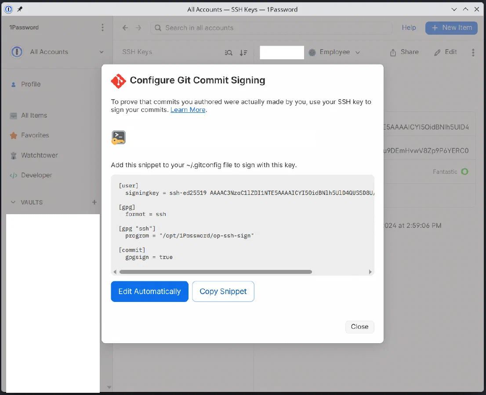Click the All Accounts logo icon
The width and height of the screenshot is (486, 395).
[x=17, y=52]
